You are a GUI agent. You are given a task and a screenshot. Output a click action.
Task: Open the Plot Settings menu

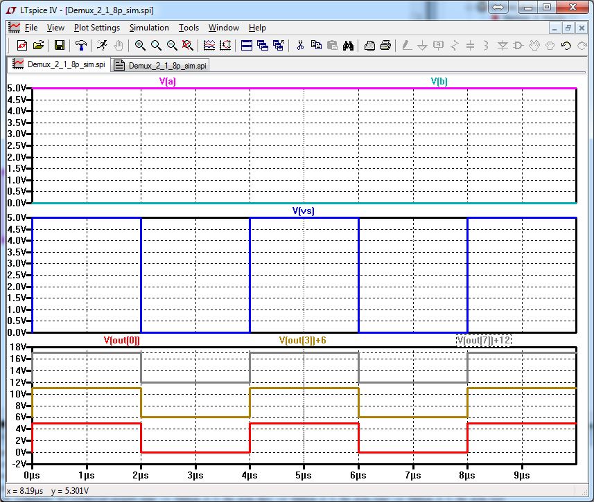pyautogui.click(x=96, y=28)
